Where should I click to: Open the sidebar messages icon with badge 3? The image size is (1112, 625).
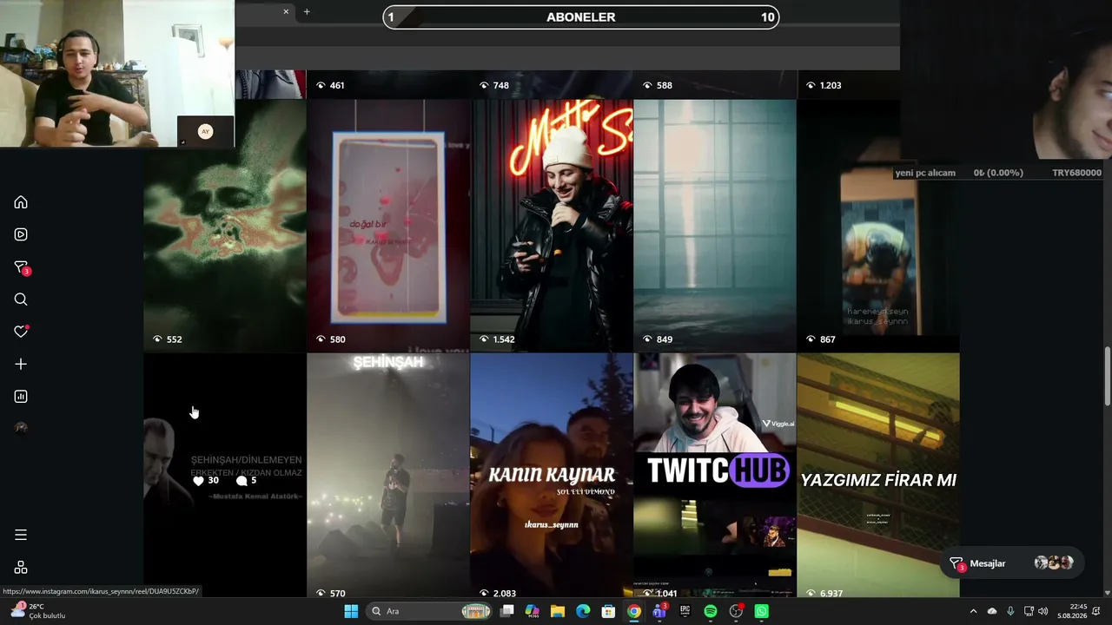tap(22, 267)
